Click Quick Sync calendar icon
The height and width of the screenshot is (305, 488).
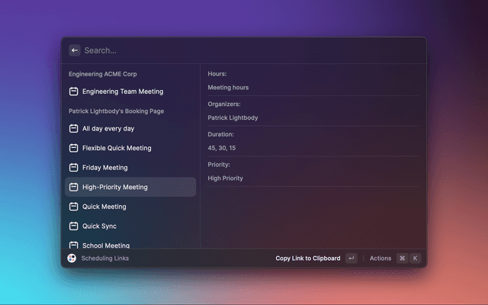click(x=73, y=226)
